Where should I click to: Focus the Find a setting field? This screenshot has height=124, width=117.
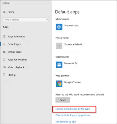pos(26,20)
